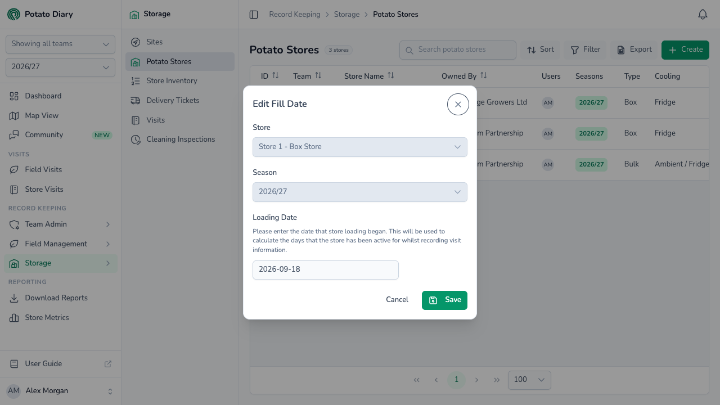720x405 pixels.
Task: Open Alex Morgan account menu
Action: 60,391
